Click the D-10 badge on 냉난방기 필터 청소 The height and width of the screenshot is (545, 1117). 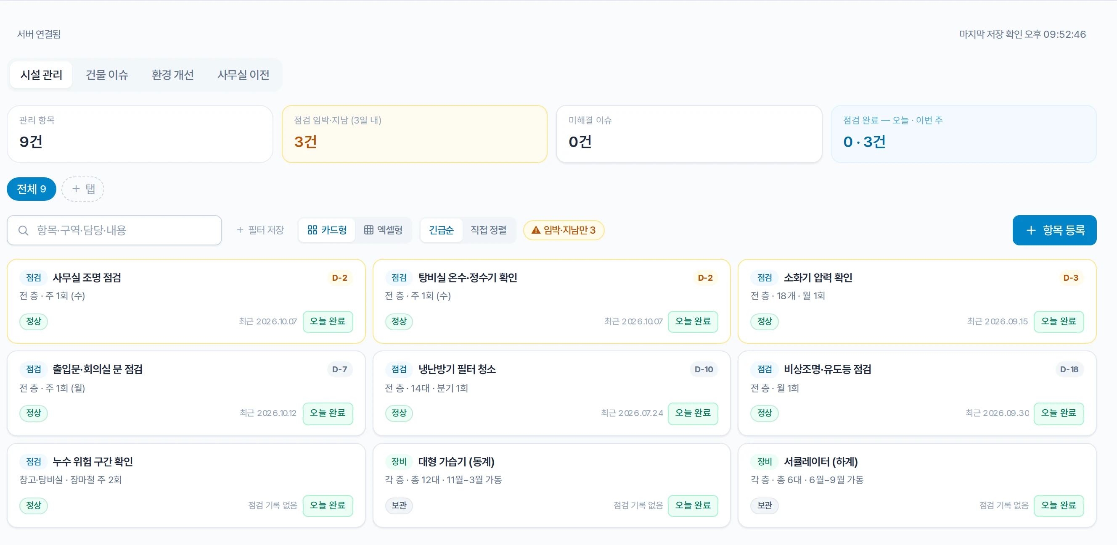point(703,369)
